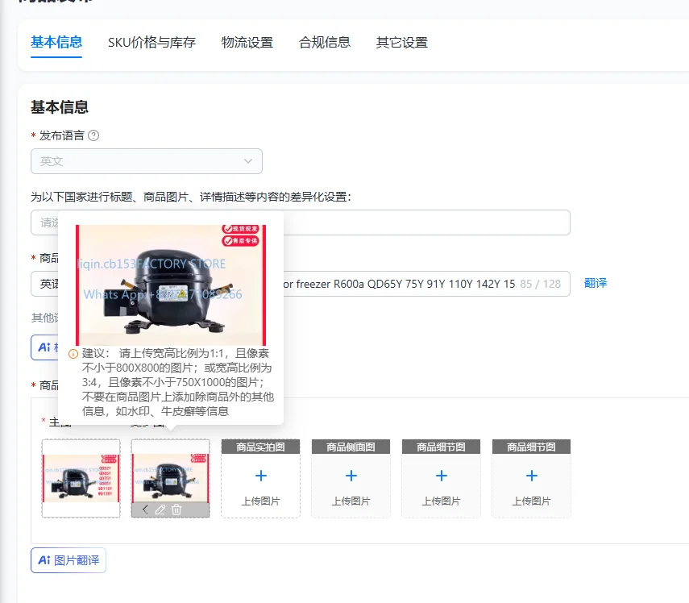Select the first main image thumbnail
This screenshot has width=689, height=603.
click(x=81, y=478)
